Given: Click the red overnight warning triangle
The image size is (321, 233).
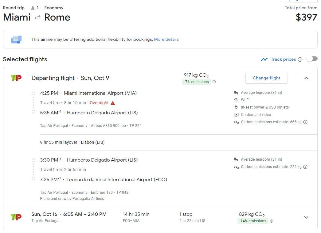Looking at the screenshot, I should [113, 103].
